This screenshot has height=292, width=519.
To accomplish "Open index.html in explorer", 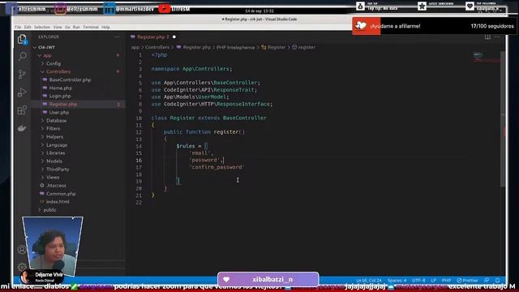I will tap(58, 202).
